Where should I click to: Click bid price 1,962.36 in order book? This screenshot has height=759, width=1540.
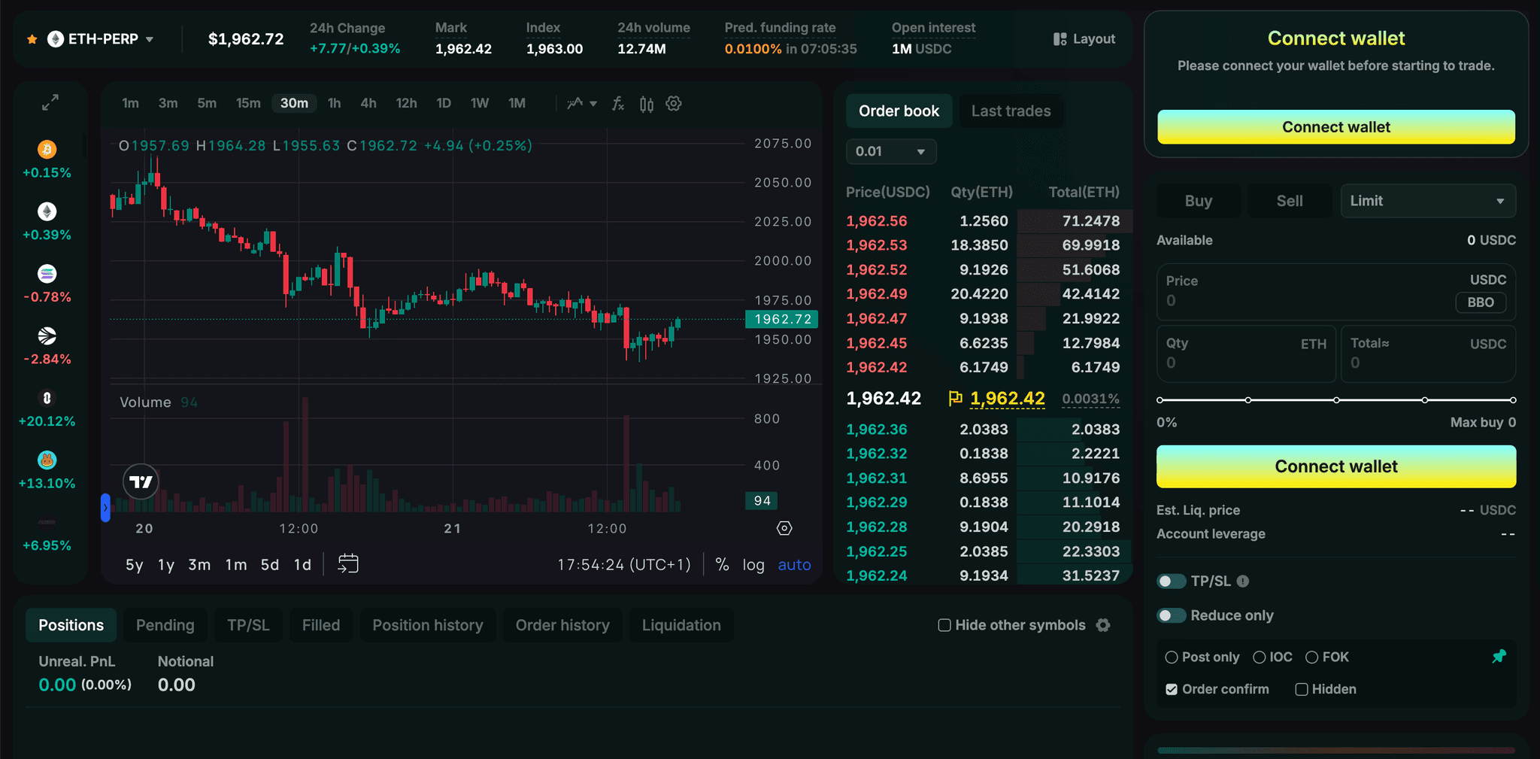click(877, 430)
